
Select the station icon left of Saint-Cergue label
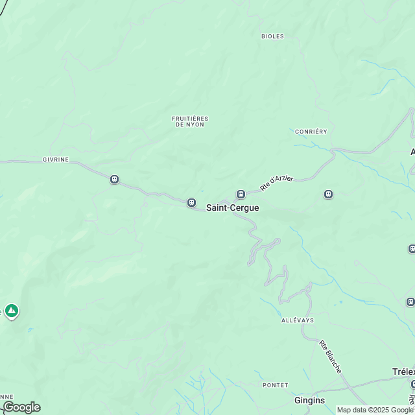[191, 203]
